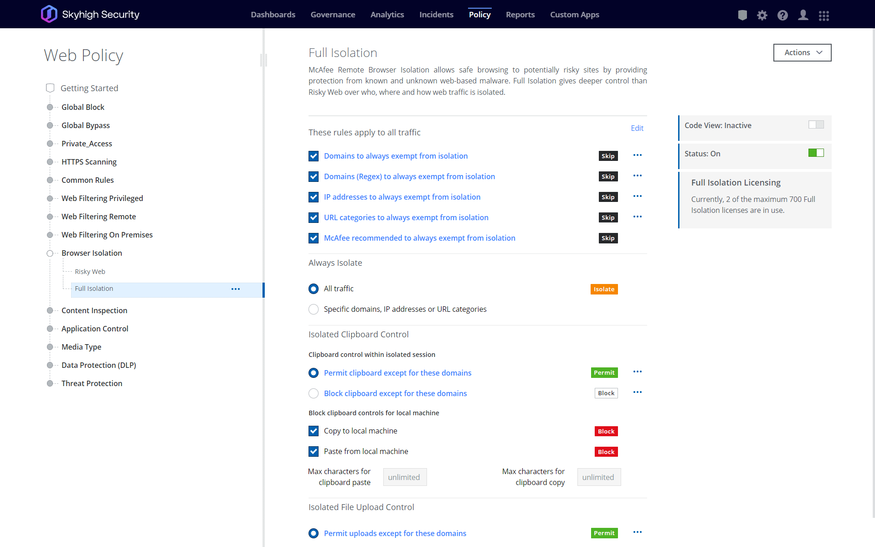
Task: Open the shield icon in top bar
Action: [x=742, y=15]
